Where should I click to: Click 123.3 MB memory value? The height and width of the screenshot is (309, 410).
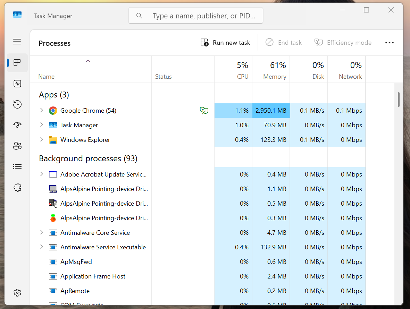[x=273, y=140]
